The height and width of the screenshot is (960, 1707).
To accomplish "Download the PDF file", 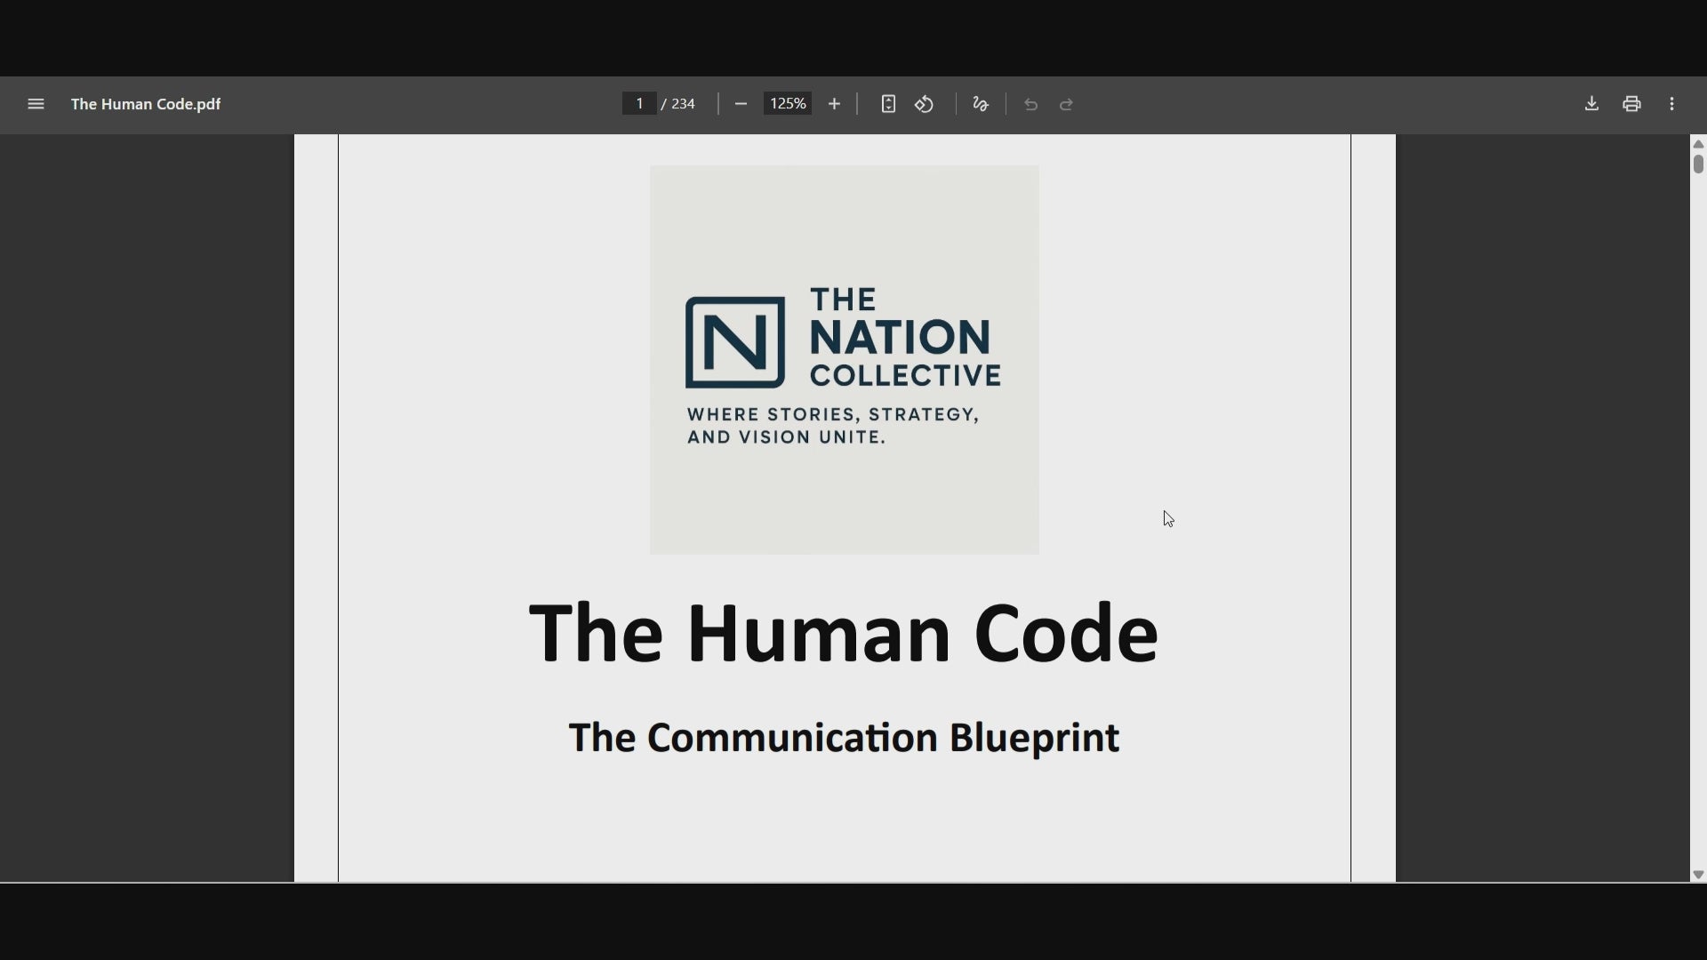I will coord(1591,104).
